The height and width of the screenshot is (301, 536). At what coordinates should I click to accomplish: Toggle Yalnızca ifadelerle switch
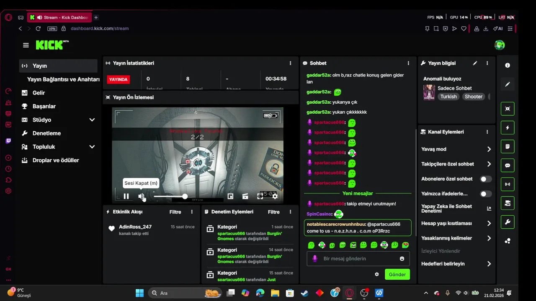485,194
